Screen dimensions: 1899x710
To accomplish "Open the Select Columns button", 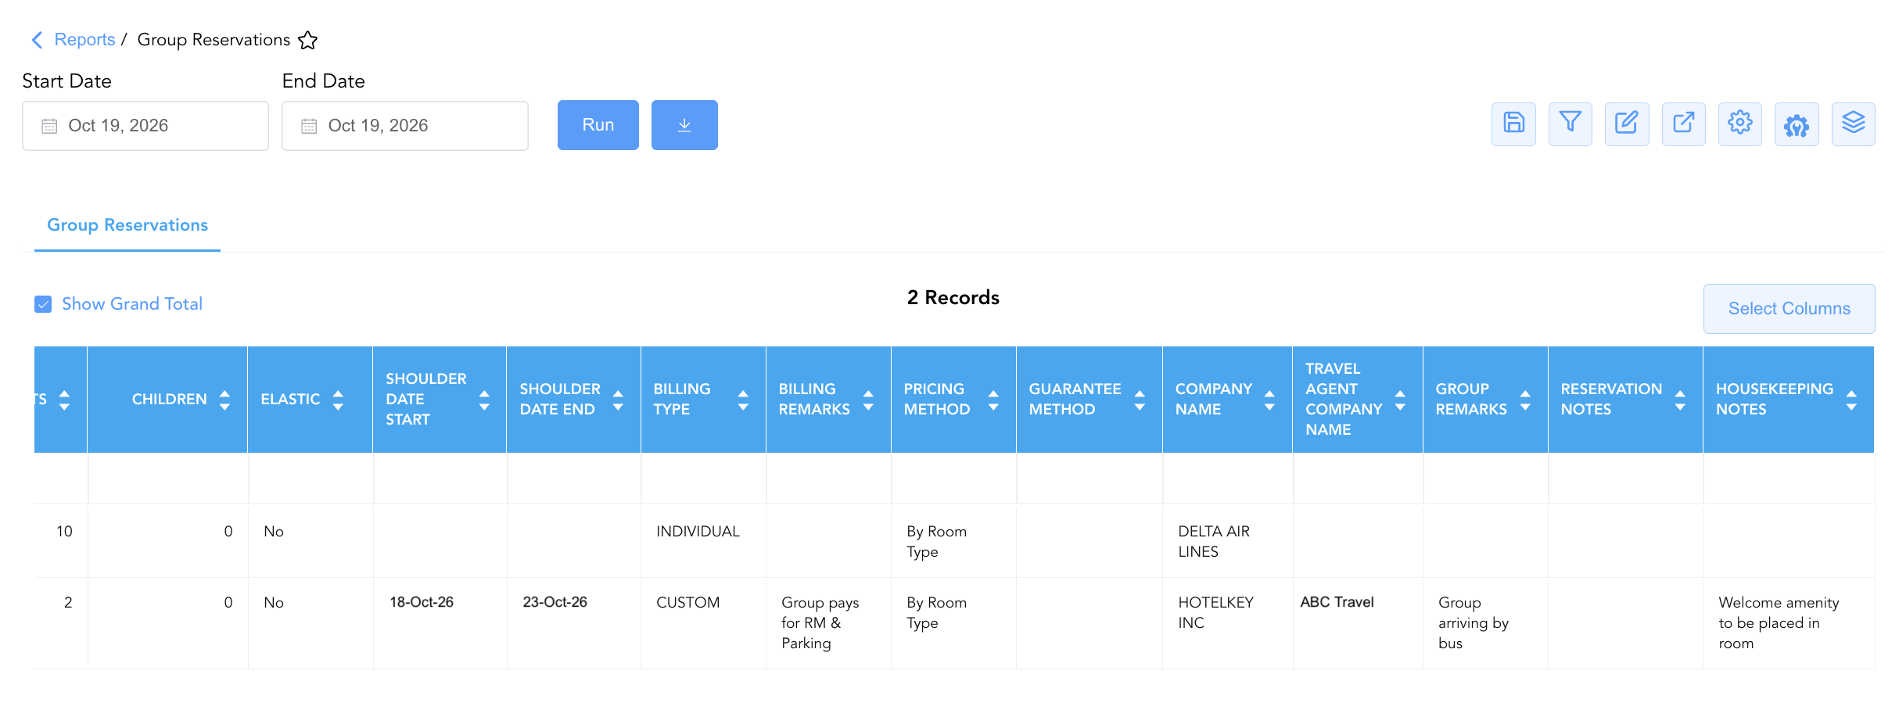I will (1790, 309).
